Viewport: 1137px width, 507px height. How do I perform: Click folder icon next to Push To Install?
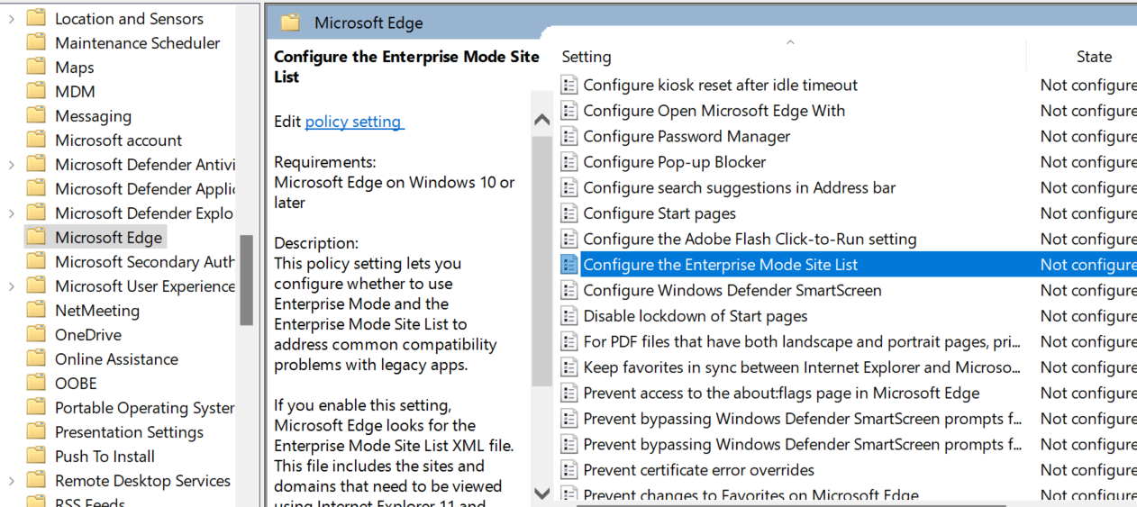36,456
